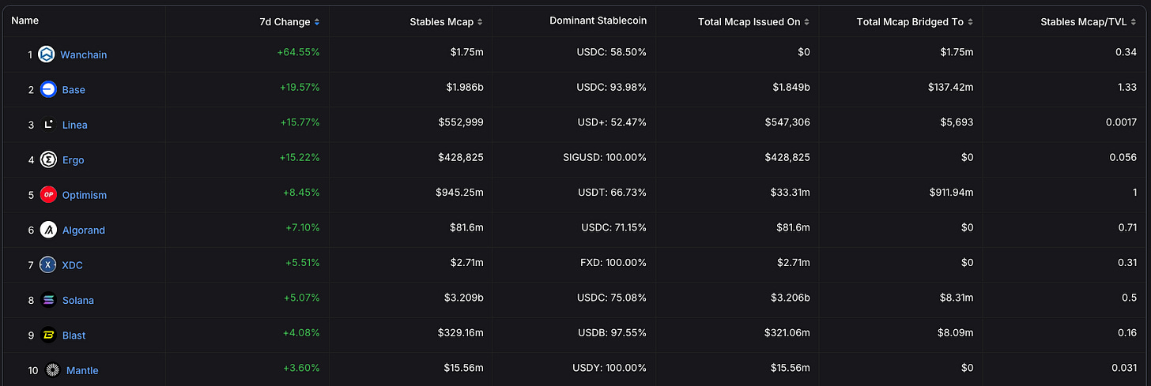Click the Solana logo icon

(x=48, y=300)
